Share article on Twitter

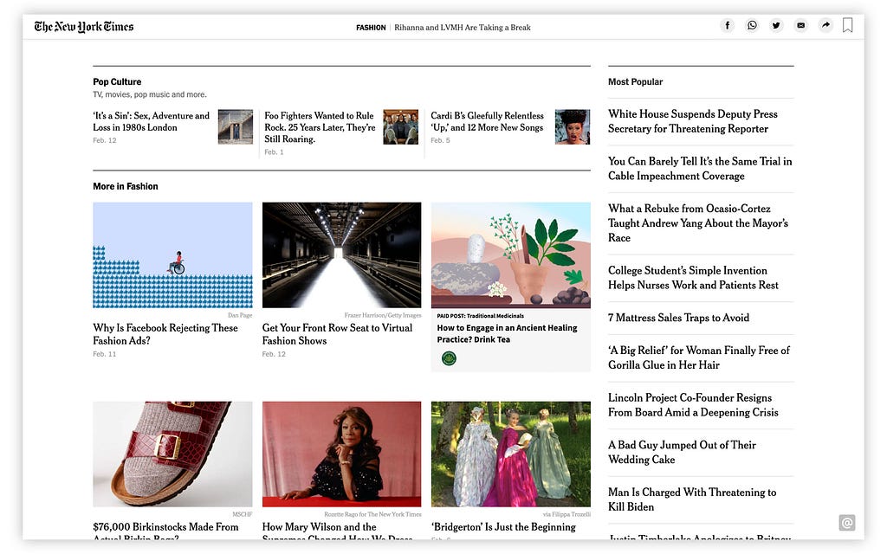point(776,25)
